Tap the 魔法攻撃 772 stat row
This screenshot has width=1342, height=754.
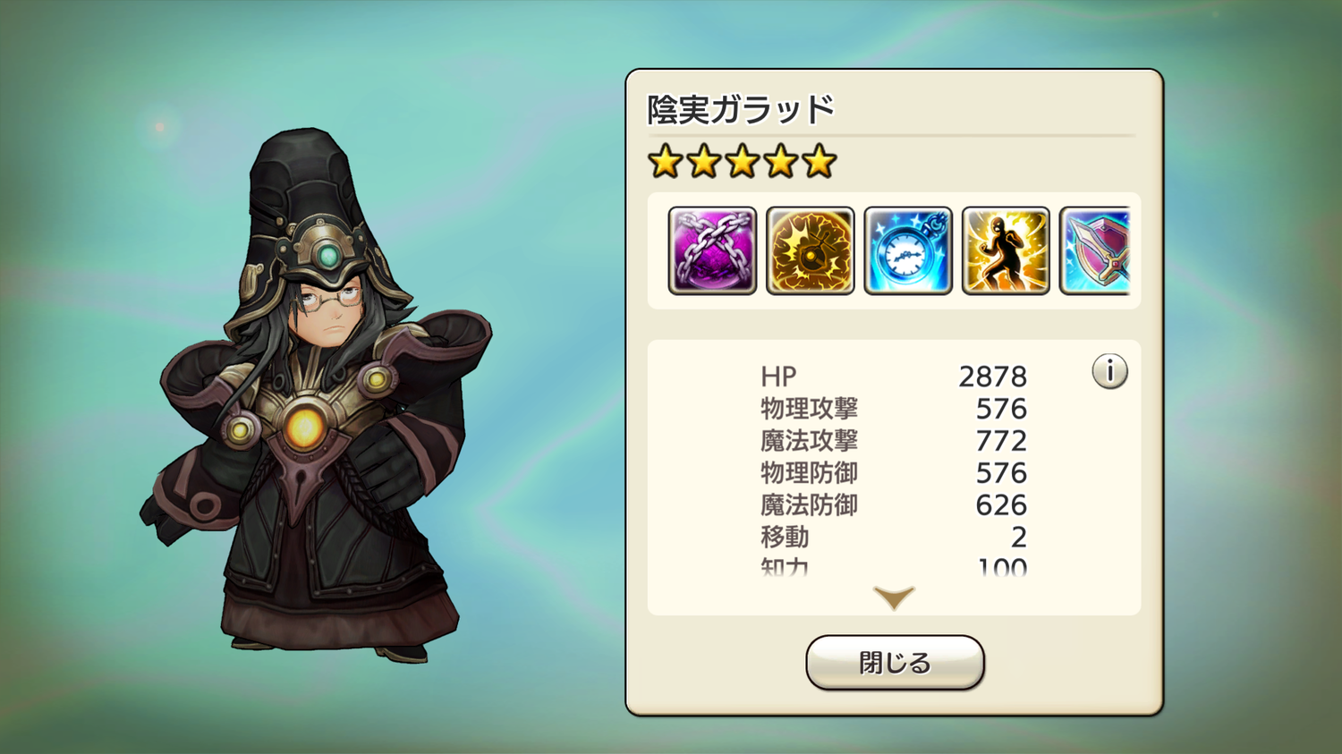[894, 441]
